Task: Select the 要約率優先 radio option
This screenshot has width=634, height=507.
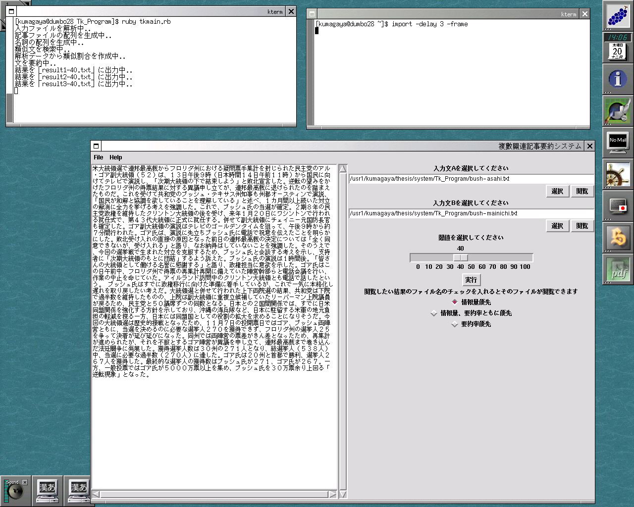Action: [x=471, y=324]
